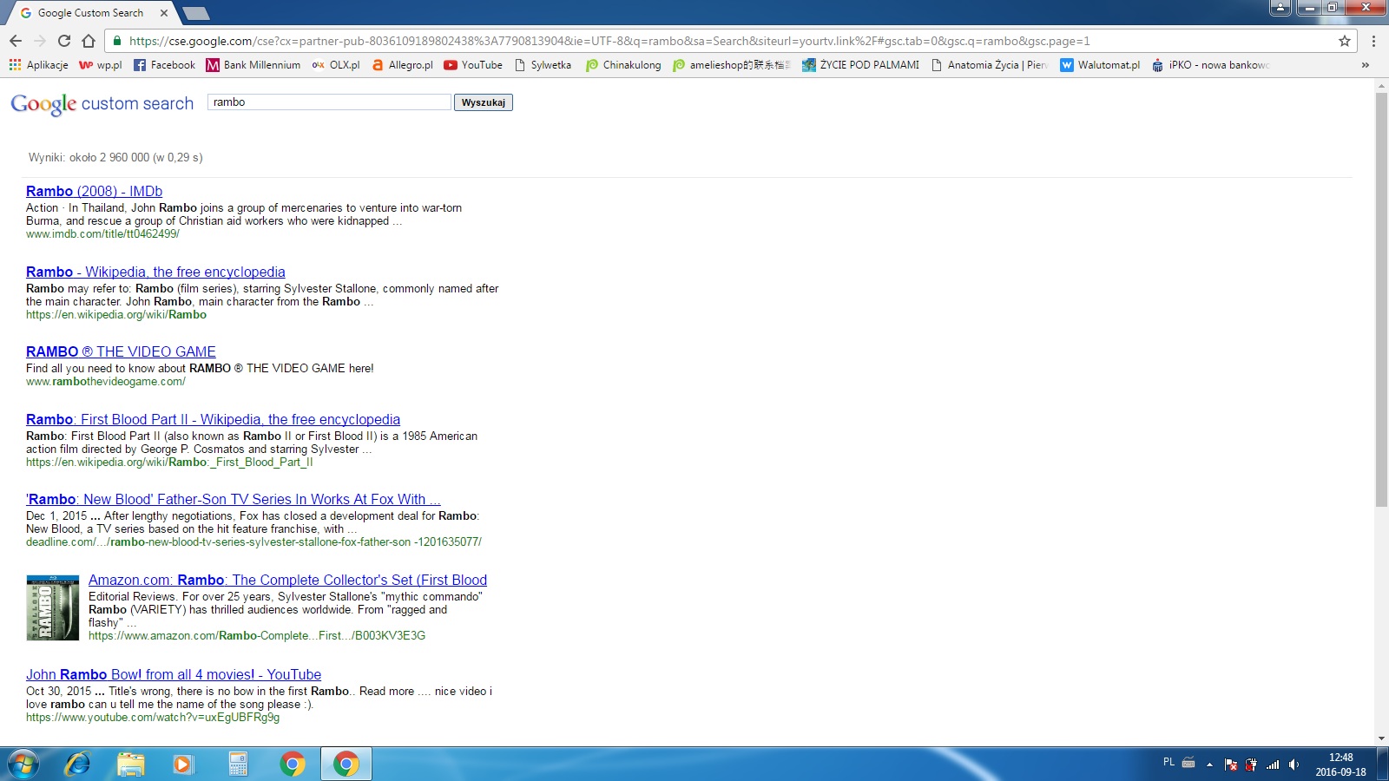
Task: Click the www.imdb.com/title/tt0462499/ URL text
Action: tap(102, 233)
